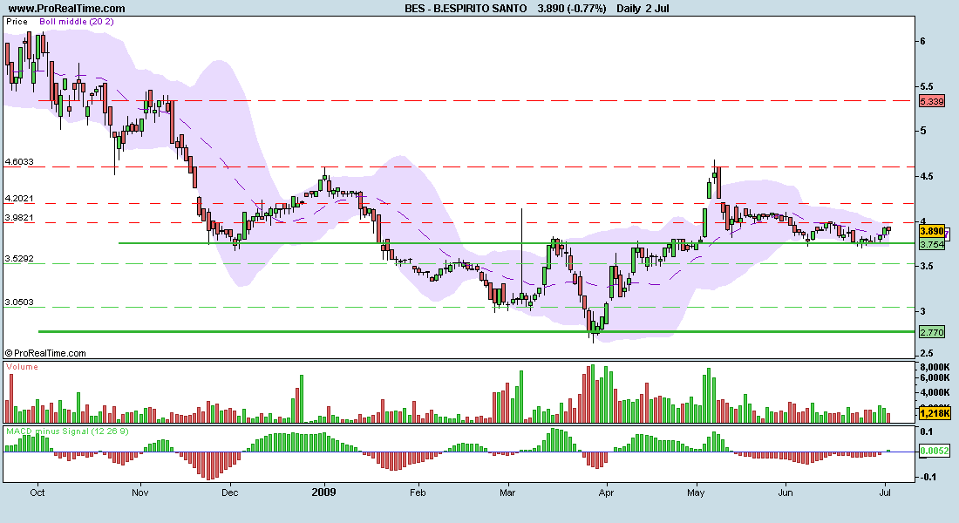Click the 3.890 (-0.77%) quote in header
Screen dimensions: 959x523
tap(572, 9)
